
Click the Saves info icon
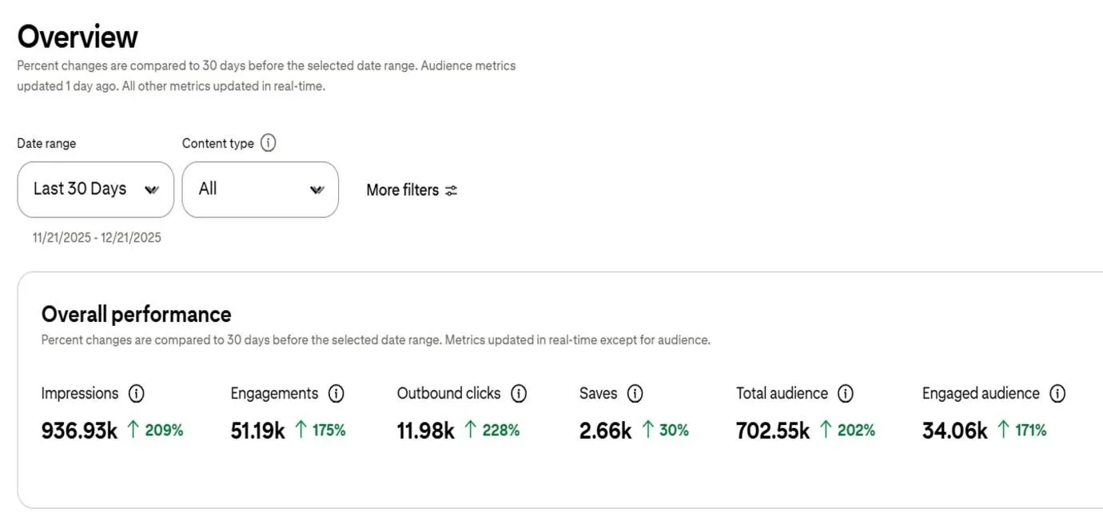635,394
